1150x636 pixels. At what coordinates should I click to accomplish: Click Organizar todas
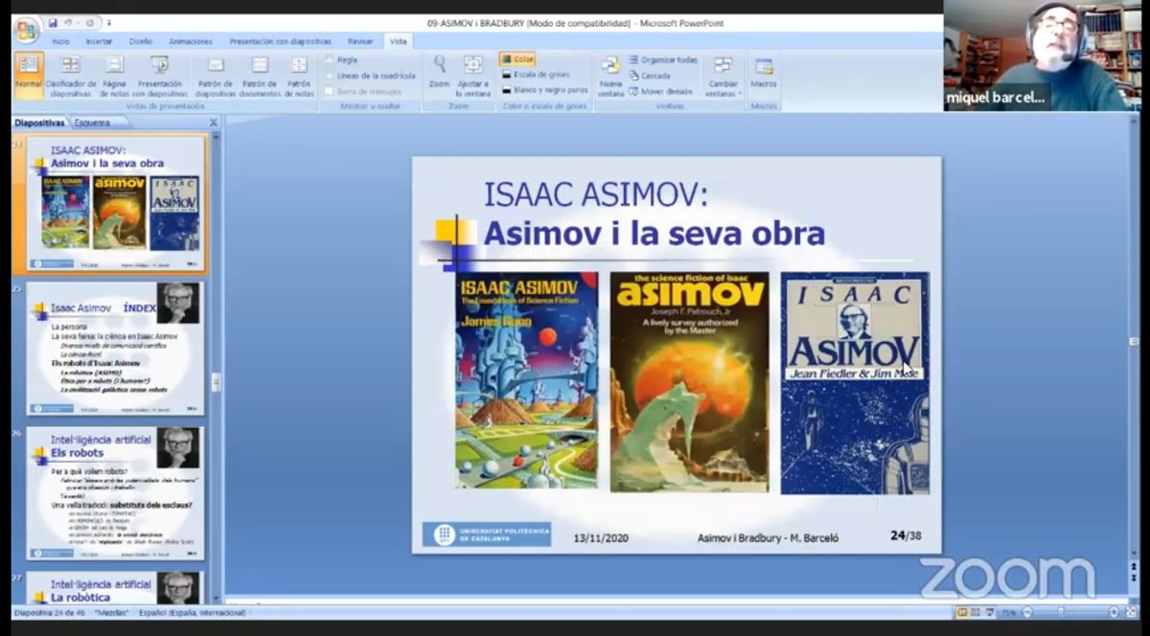663,59
